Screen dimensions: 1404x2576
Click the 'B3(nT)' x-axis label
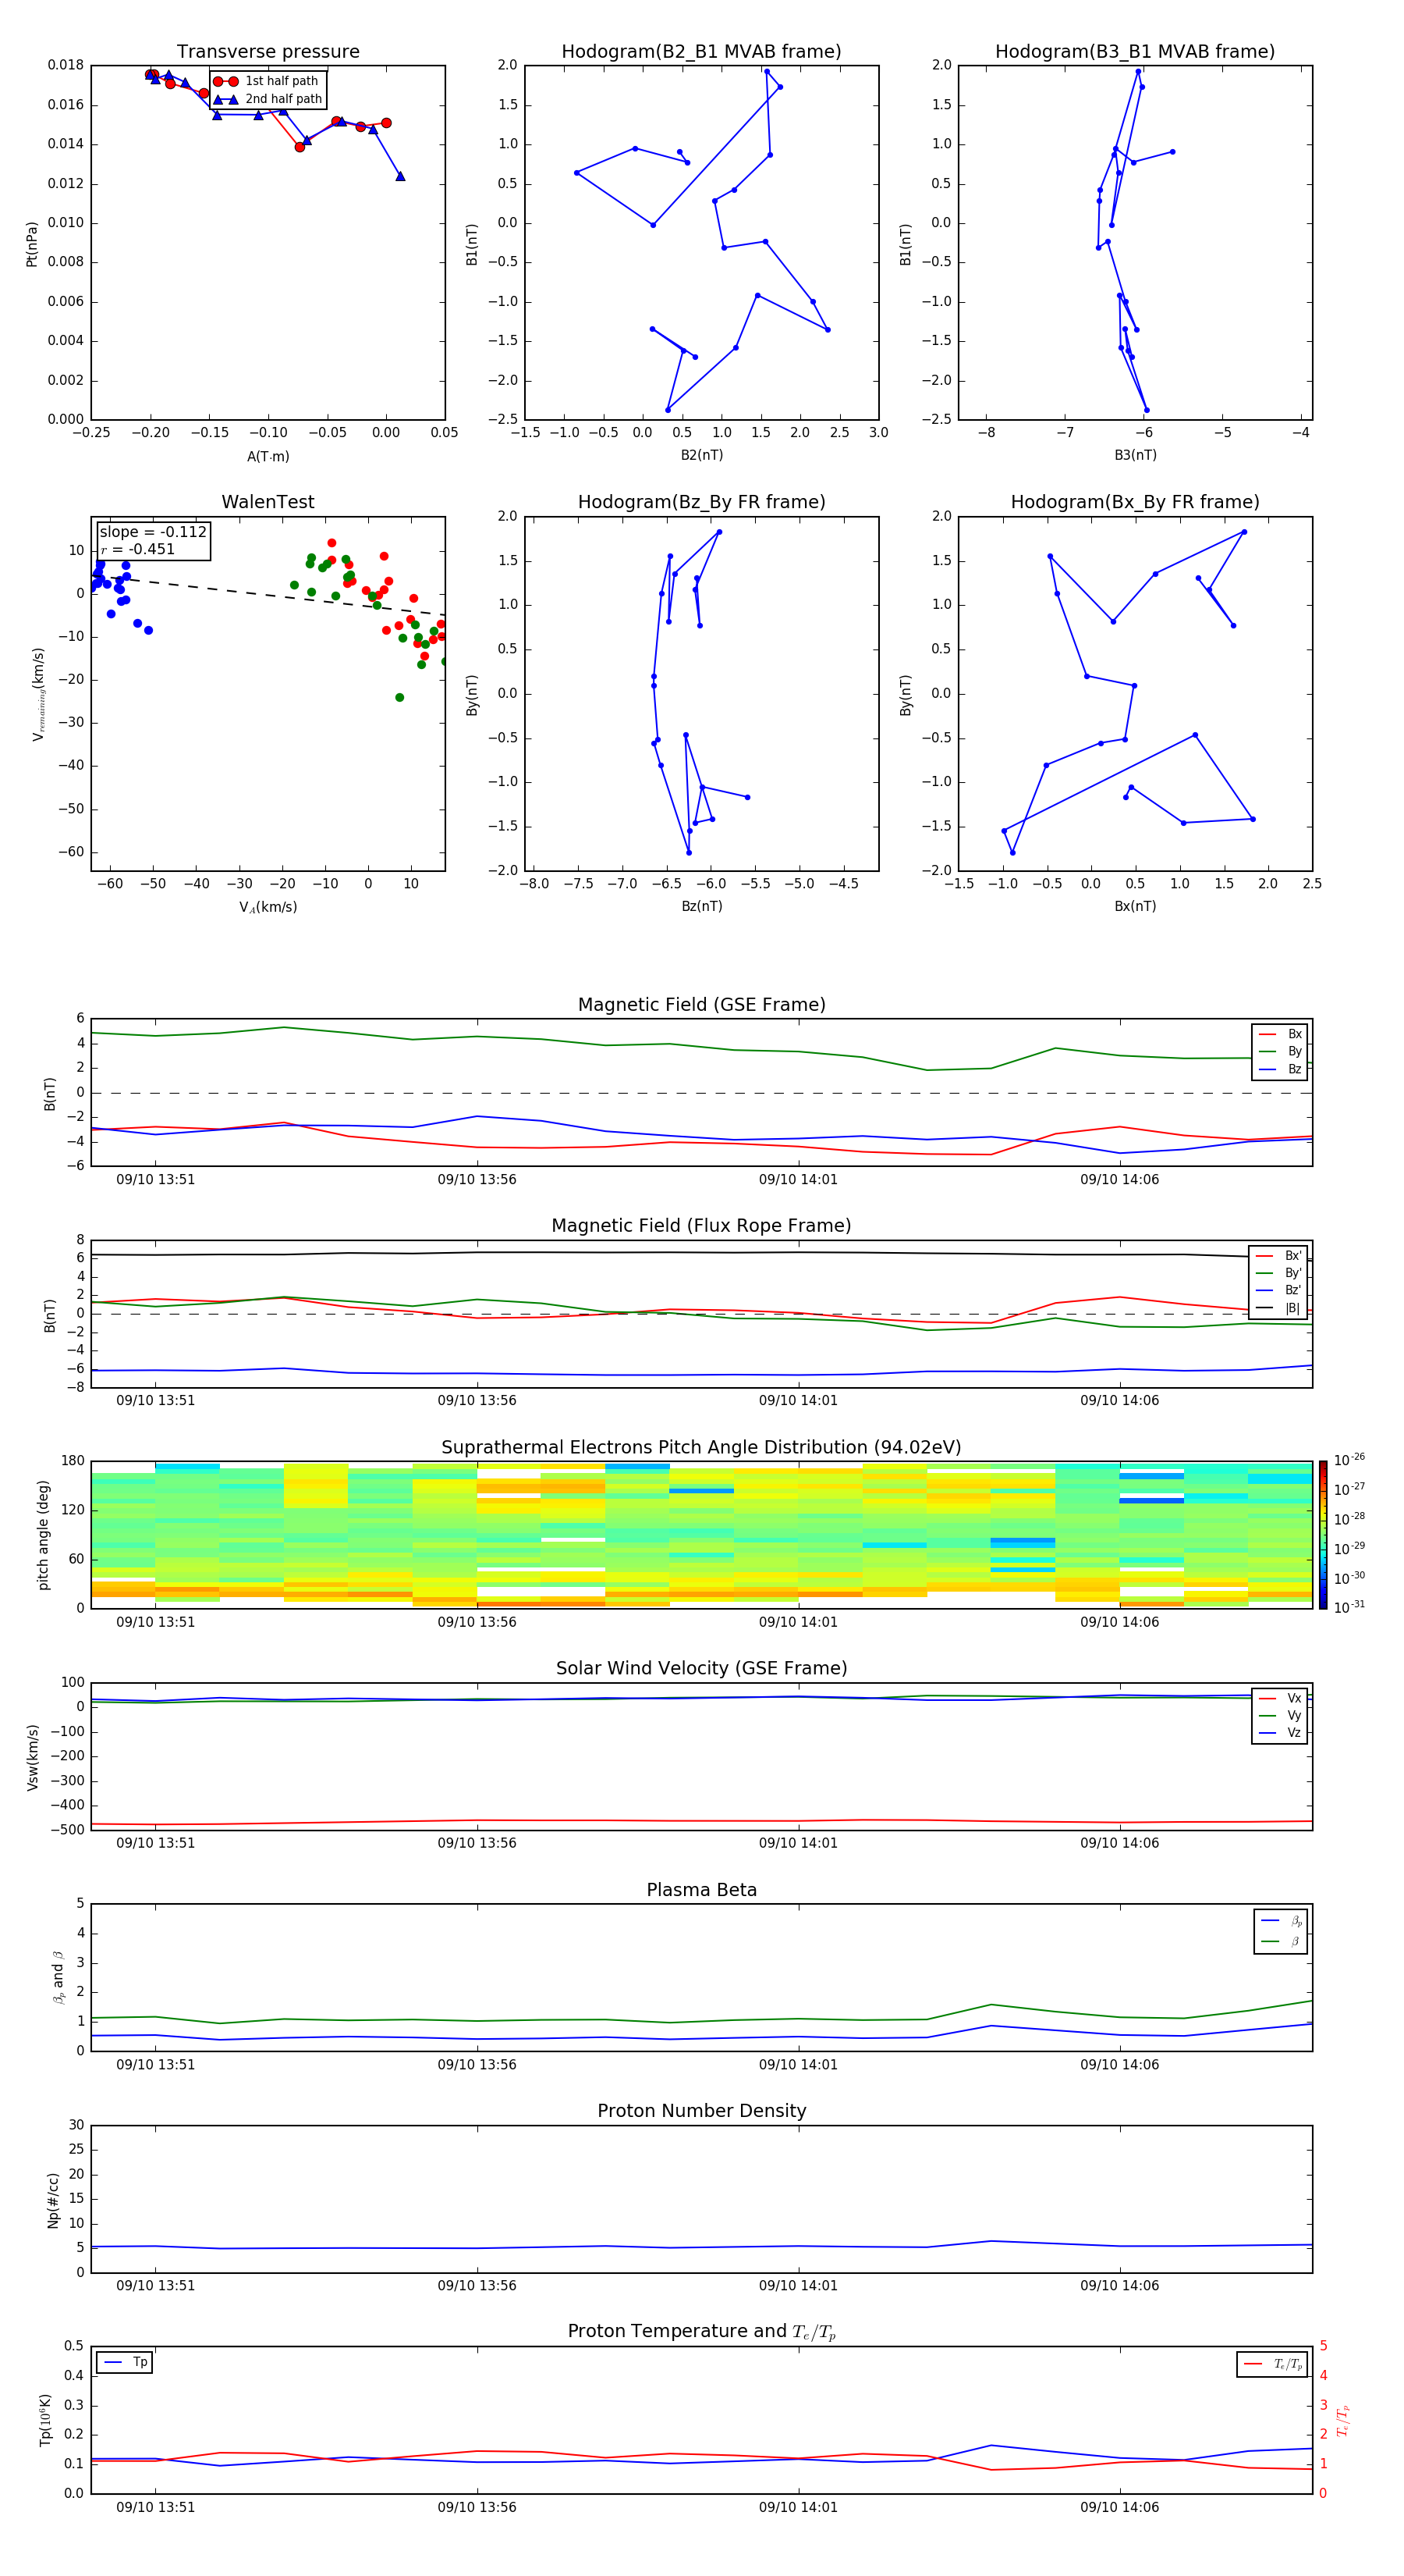click(1135, 455)
